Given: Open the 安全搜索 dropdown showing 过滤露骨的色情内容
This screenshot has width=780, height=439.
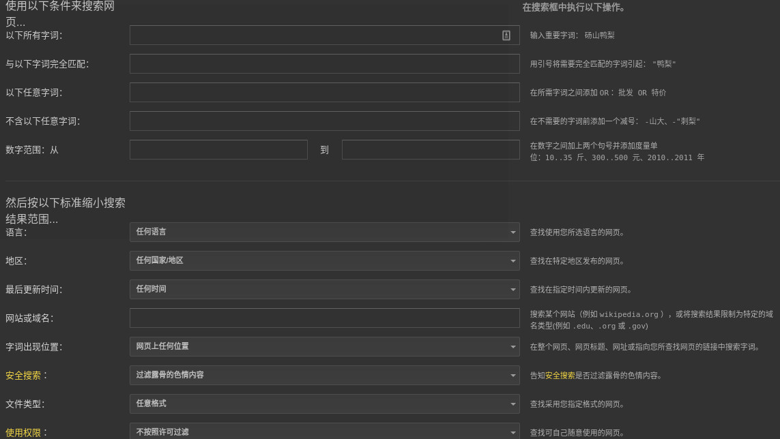Looking at the screenshot, I should click(x=324, y=375).
